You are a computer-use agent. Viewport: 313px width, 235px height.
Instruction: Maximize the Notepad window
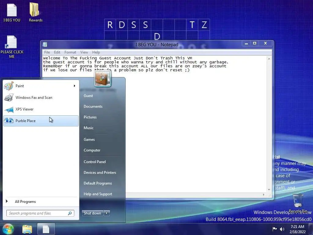(x=255, y=43)
